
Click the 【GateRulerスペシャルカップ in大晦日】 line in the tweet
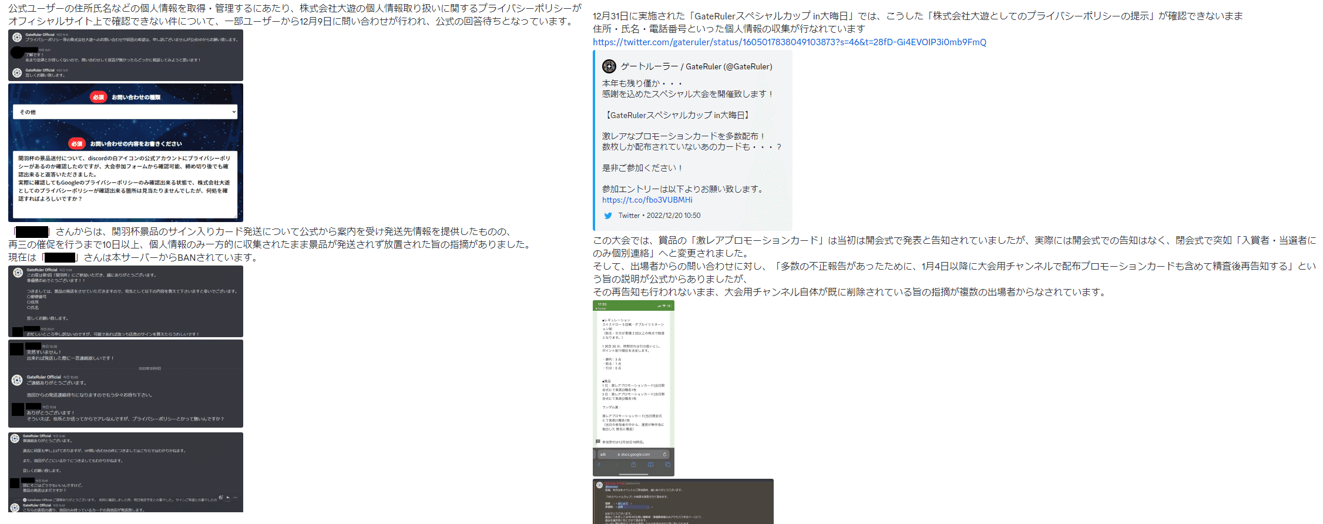point(677,115)
